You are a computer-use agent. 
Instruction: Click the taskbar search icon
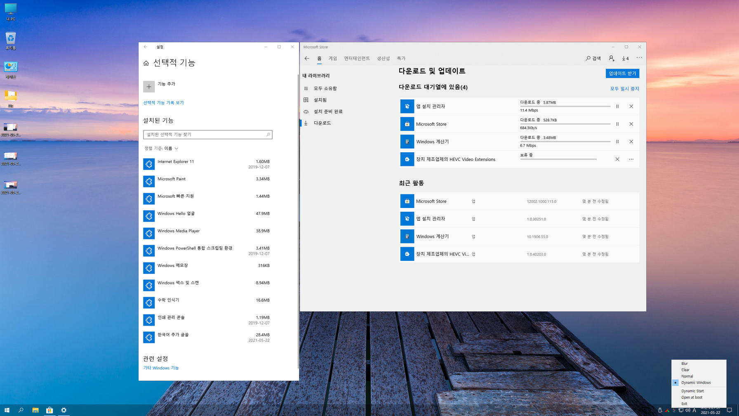pos(21,410)
